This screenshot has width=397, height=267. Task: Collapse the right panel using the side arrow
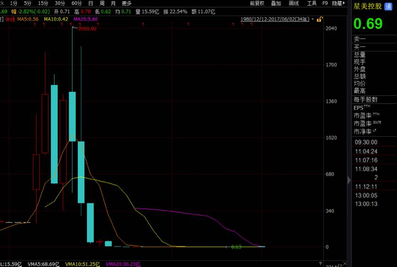pos(349,180)
